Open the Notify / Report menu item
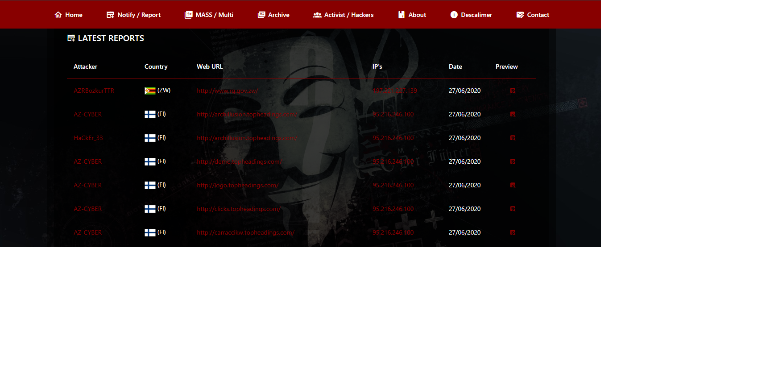The width and height of the screenshot is (770, 372). tap(133, 15)
